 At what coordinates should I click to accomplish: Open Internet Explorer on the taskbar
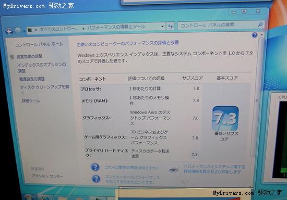[x=45, y=197]
